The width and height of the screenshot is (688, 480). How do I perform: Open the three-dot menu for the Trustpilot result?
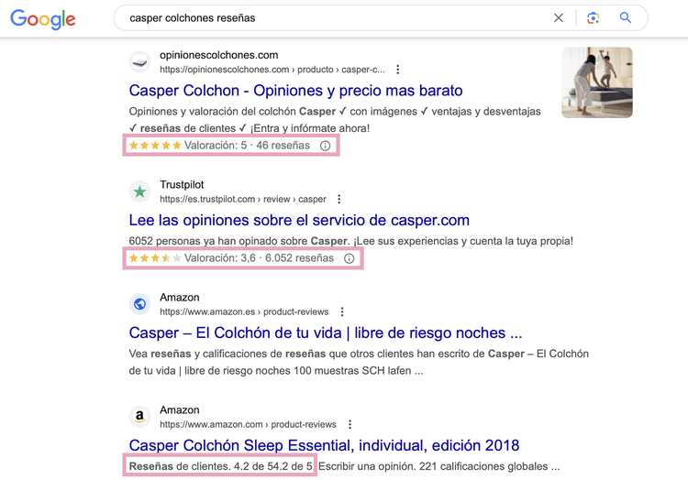tap(338, 200)
